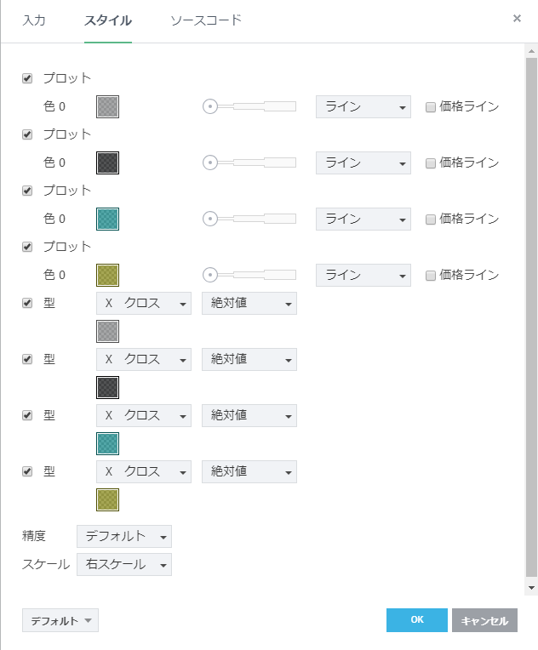Viewport: 538px width, 650px height.
Task: Uncheck the last 型 checkbox
Action: pos(27,471)
